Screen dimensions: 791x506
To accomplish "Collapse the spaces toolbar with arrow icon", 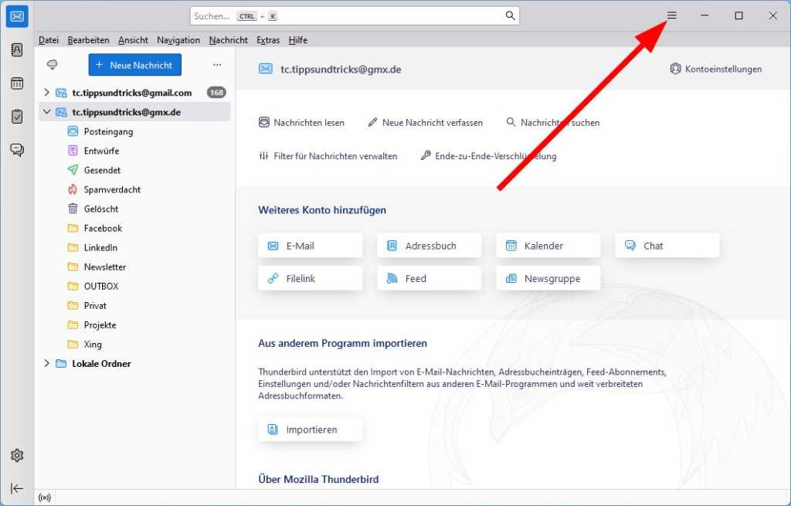I will pyautogui.click(x=17, y=488).
